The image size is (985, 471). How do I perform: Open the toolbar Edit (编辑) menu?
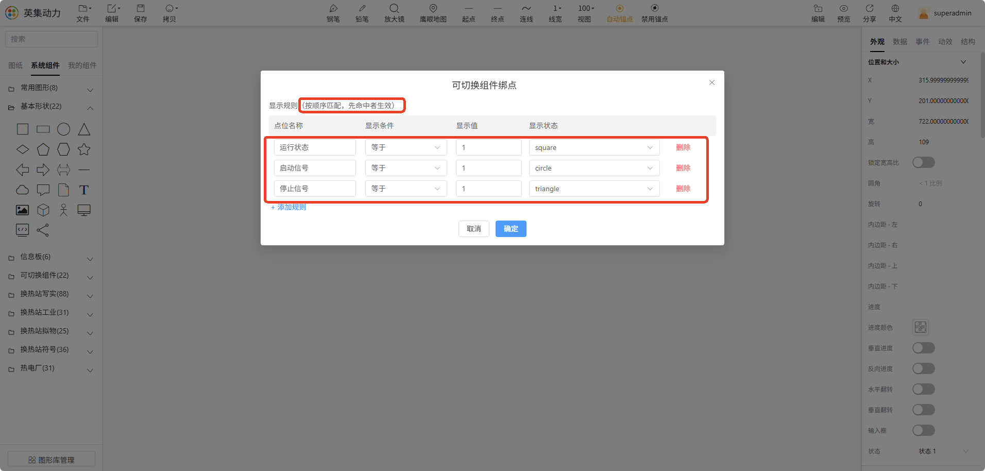click(x=112, y=13)
